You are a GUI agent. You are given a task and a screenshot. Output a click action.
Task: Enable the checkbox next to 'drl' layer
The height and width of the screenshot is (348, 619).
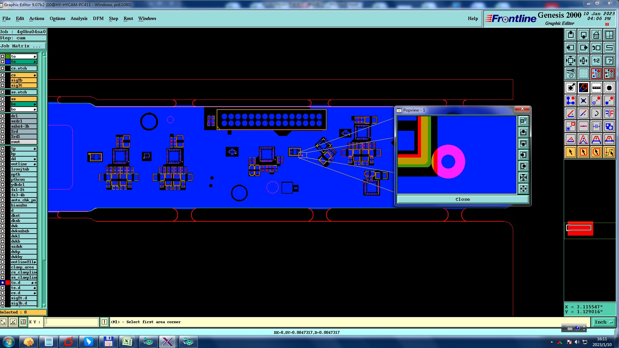(x=3, y=116)
